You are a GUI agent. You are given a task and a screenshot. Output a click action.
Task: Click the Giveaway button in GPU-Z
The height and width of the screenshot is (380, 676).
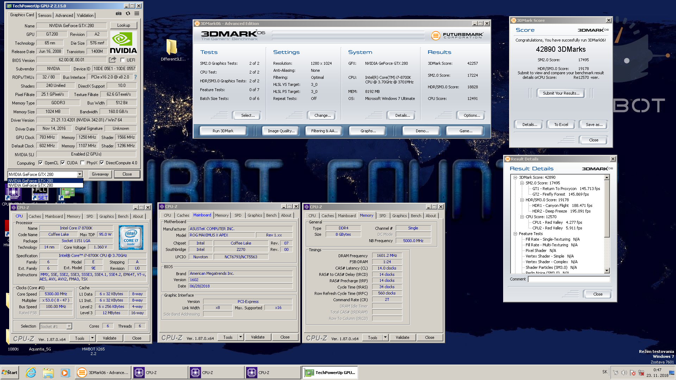[100, 174]
